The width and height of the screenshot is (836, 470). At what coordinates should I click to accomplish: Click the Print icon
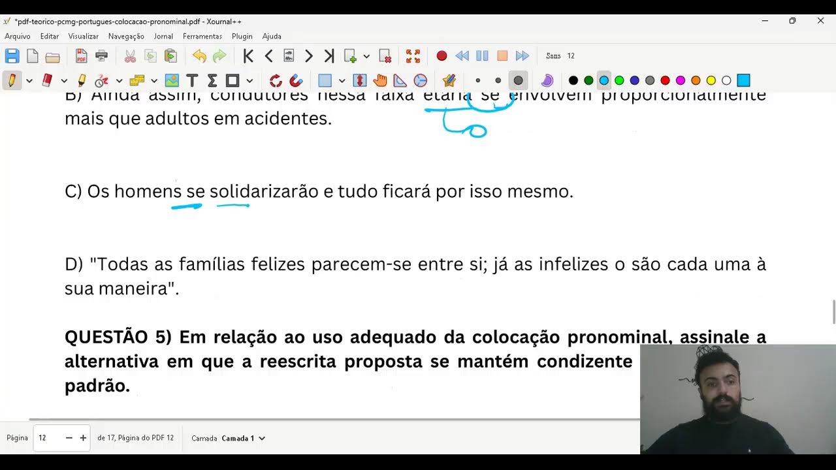(x=101, y=56)
